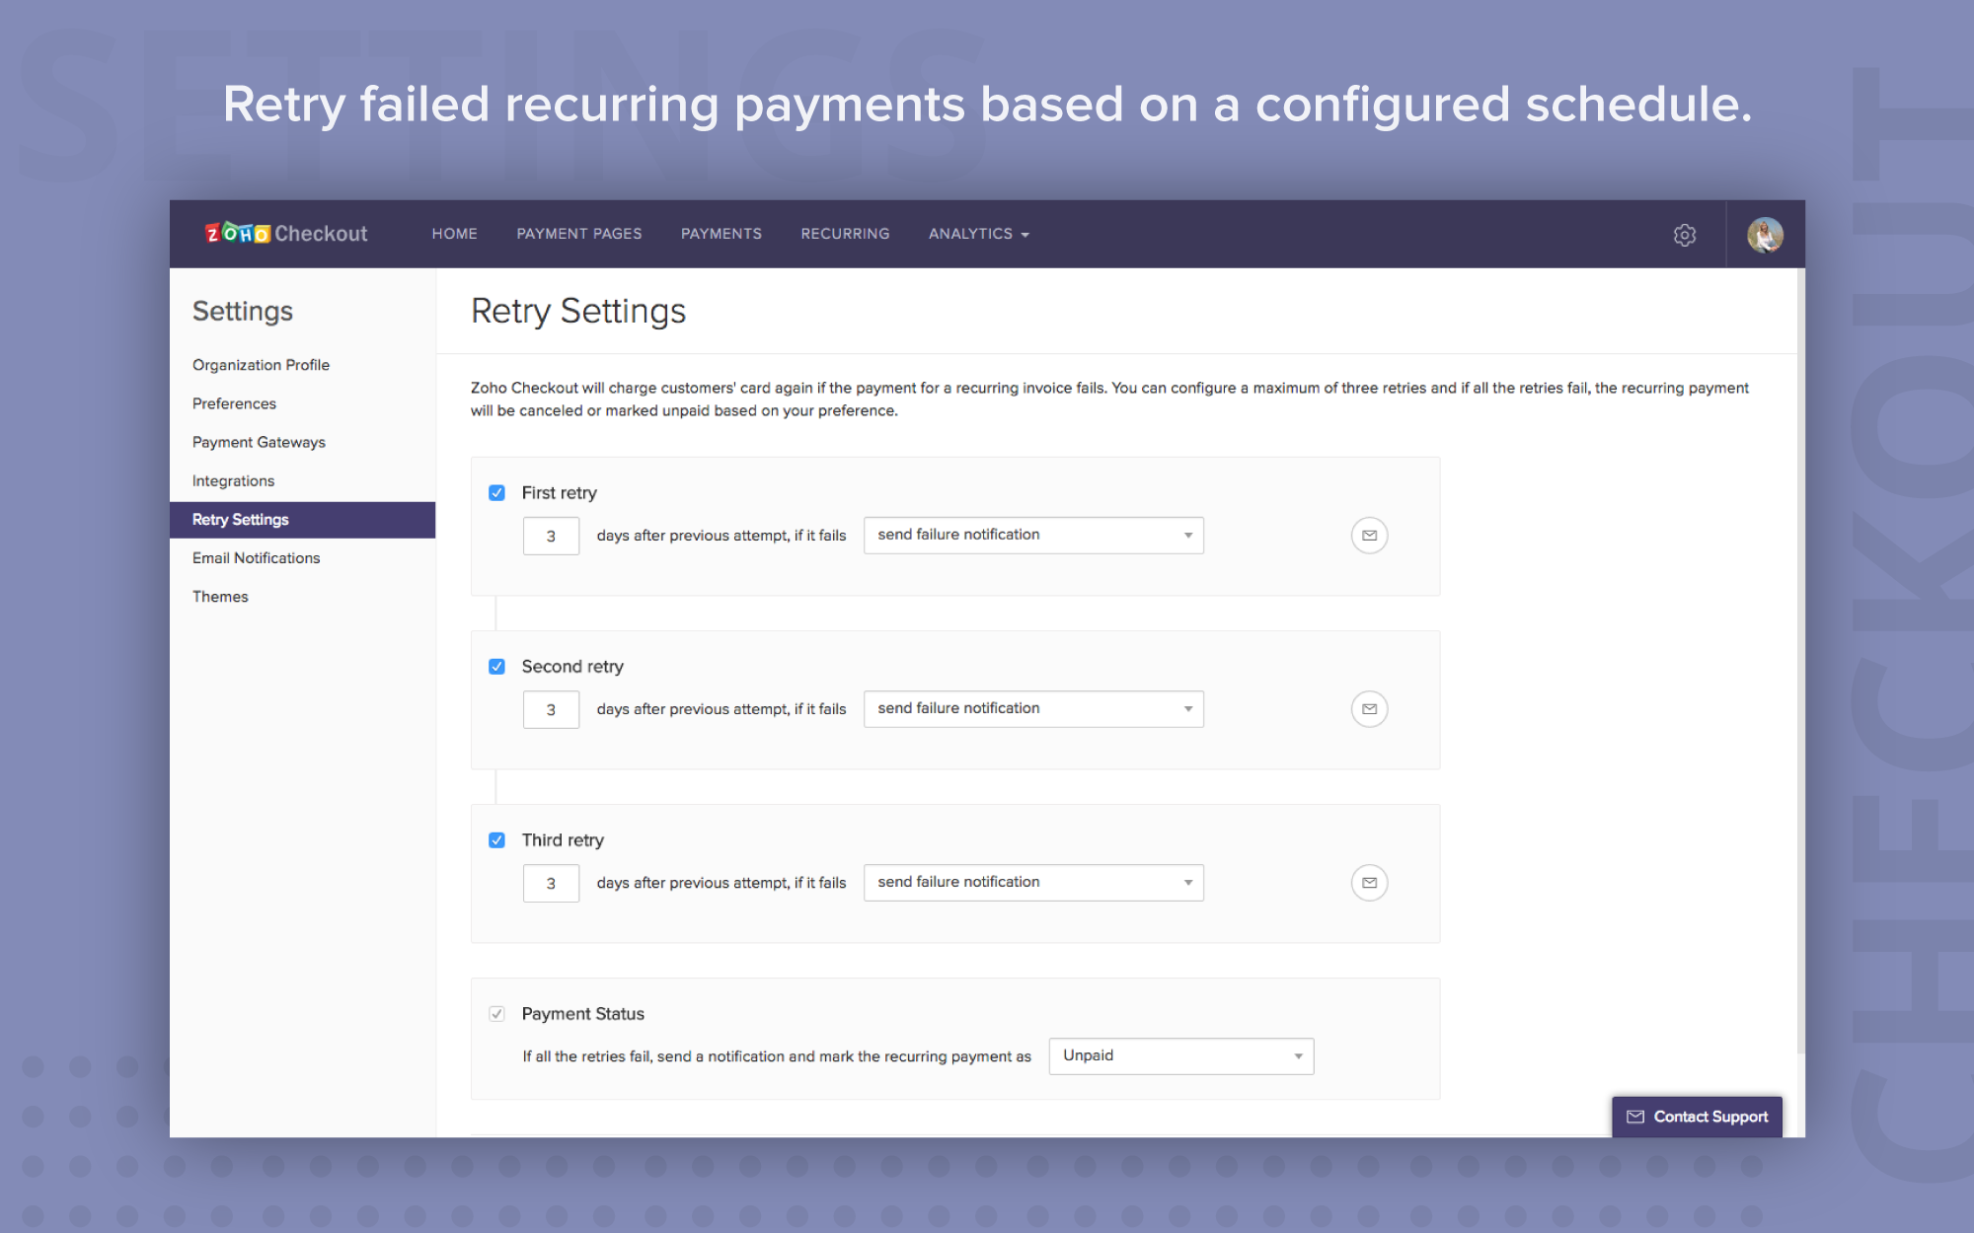Open the Second retry failure action dropdown
Viewport: 1974px width, 1233px height.
coord(1032,709)
